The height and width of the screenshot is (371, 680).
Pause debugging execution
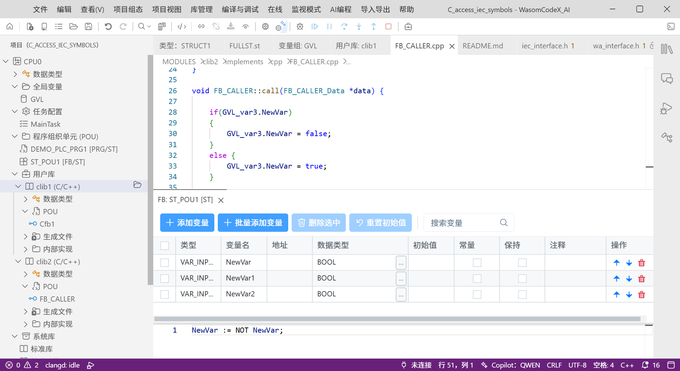[x=329, y=27]
